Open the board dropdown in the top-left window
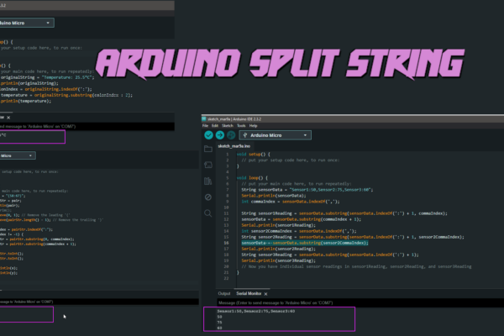The image size is (504, 336). pos(27,23)
